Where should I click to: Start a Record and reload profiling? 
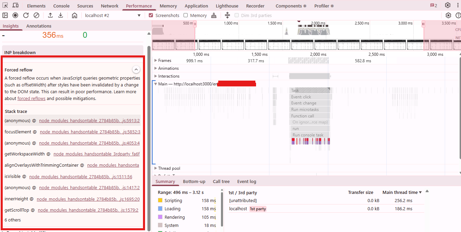(26, 15)
